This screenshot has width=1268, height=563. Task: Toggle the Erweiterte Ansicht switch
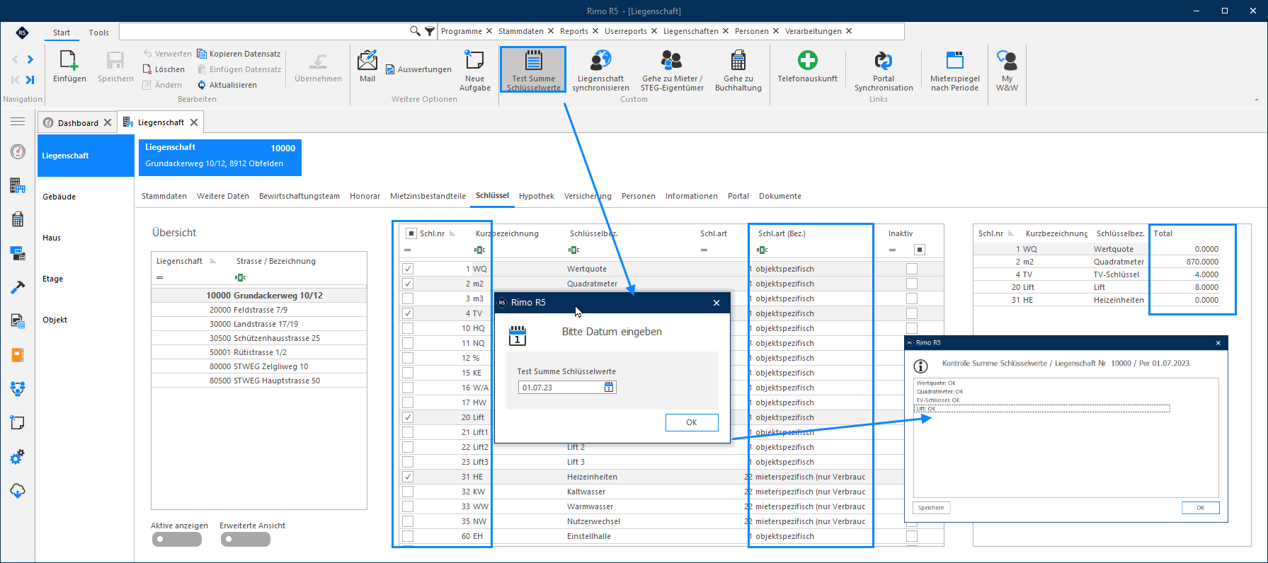[245, 539]
